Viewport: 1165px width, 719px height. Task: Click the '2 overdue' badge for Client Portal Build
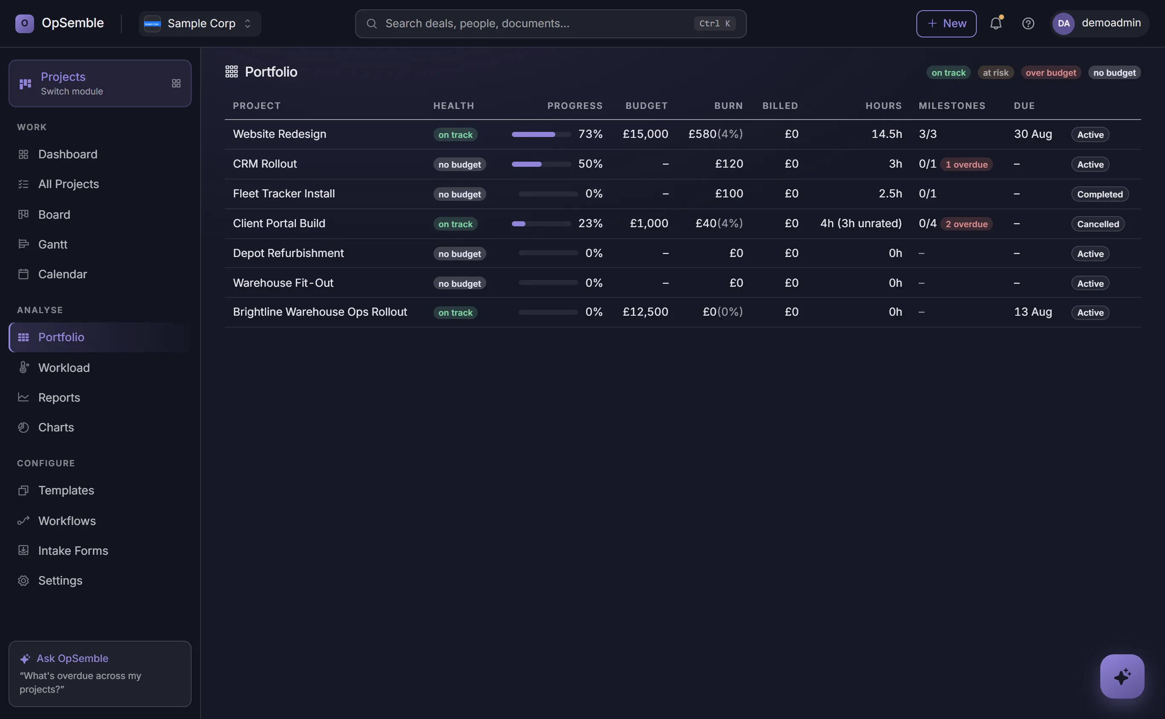point(966,224)
